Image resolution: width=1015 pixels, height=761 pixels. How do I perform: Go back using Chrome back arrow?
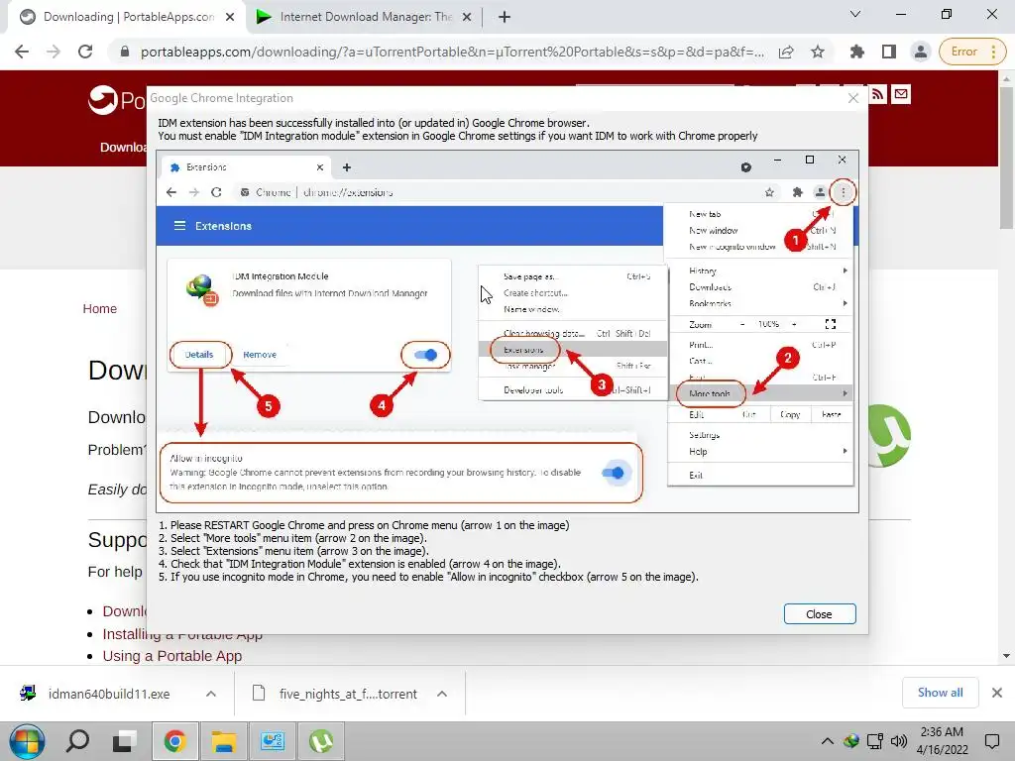22,52
